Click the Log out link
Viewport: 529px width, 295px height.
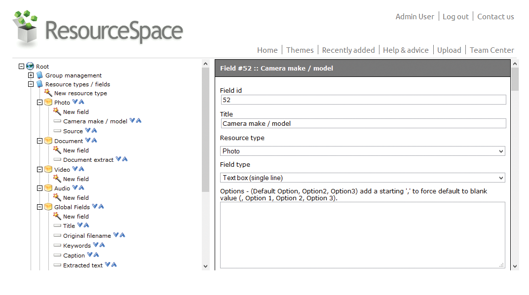(455, 16)
